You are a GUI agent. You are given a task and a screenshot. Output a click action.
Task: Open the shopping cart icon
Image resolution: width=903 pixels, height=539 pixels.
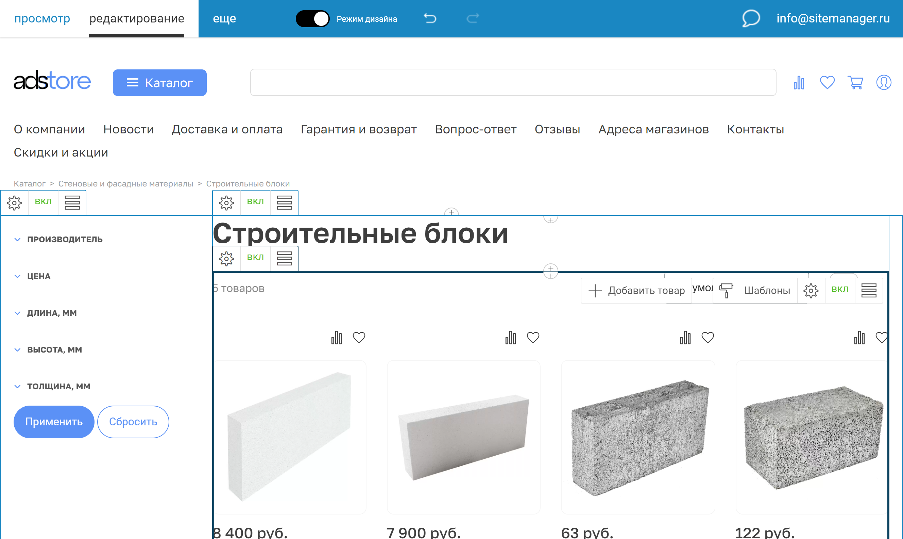click(x=855, y=82)
